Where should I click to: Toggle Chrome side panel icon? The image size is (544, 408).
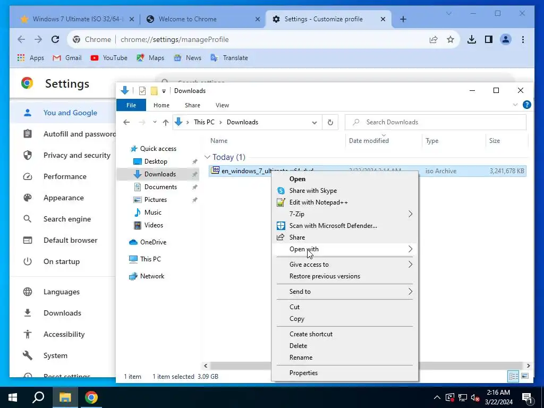click(x=489, y=39)
